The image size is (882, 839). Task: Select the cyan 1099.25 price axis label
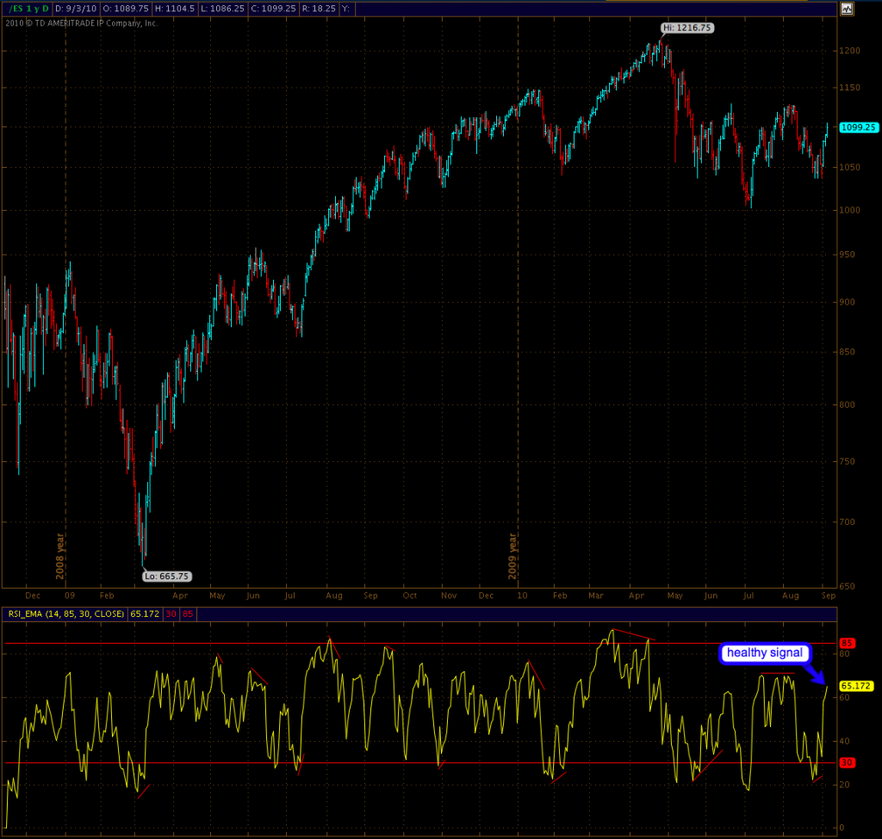pyautogui.click(x=857, y=127)
